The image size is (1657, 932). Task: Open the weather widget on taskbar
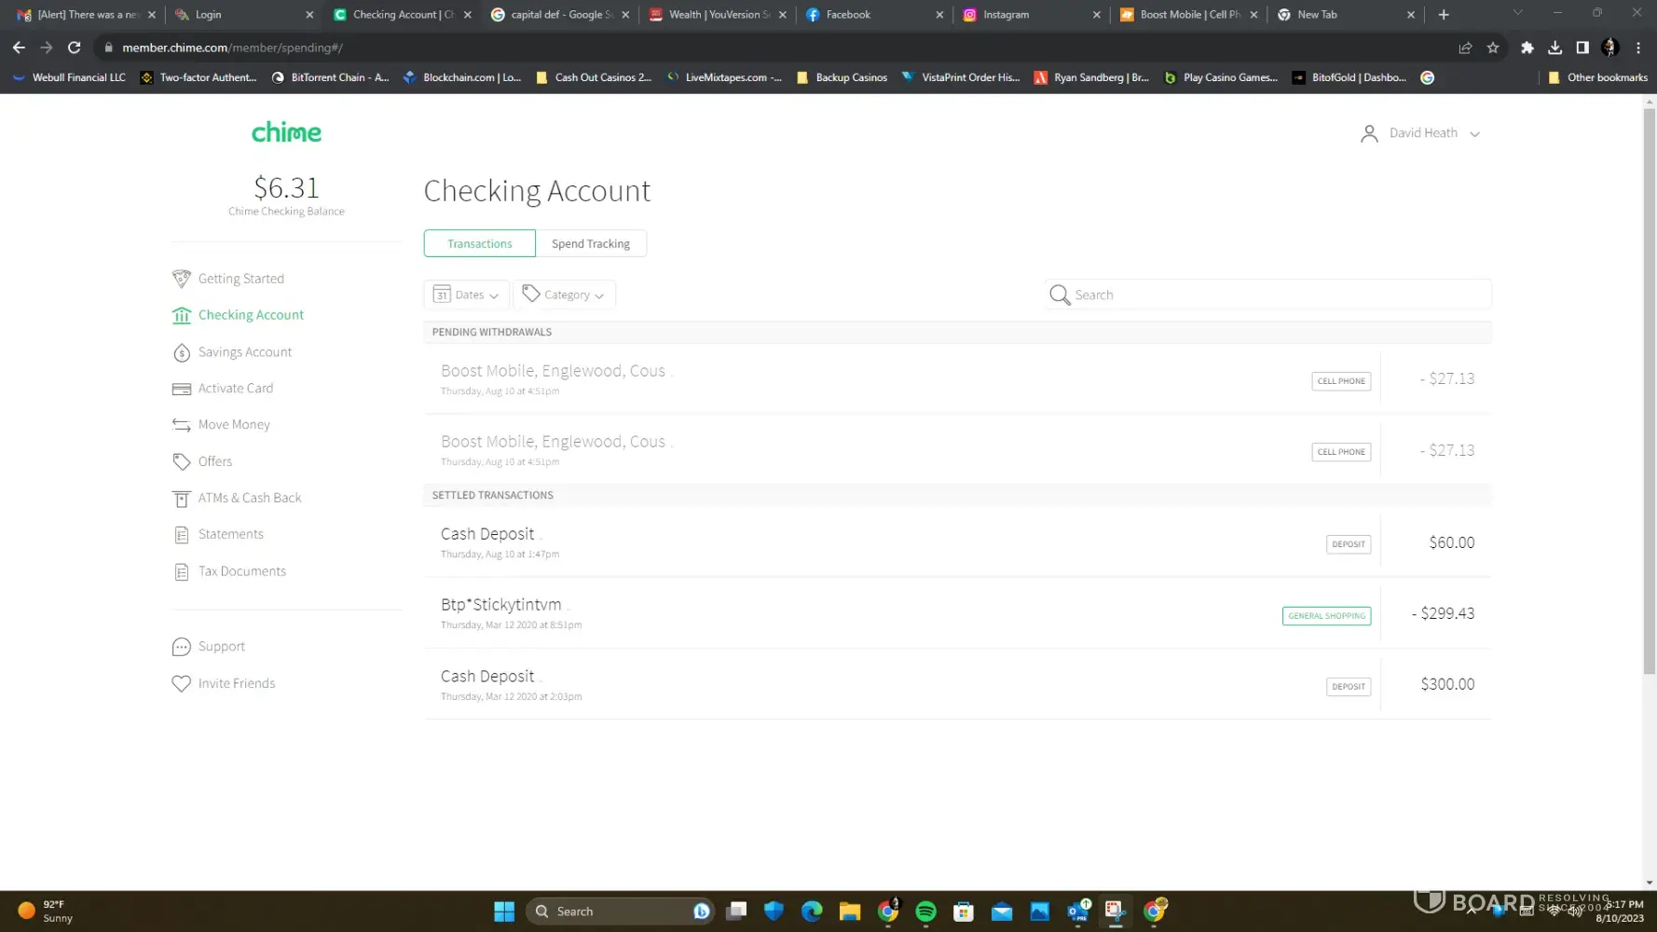tap(45, 911)
